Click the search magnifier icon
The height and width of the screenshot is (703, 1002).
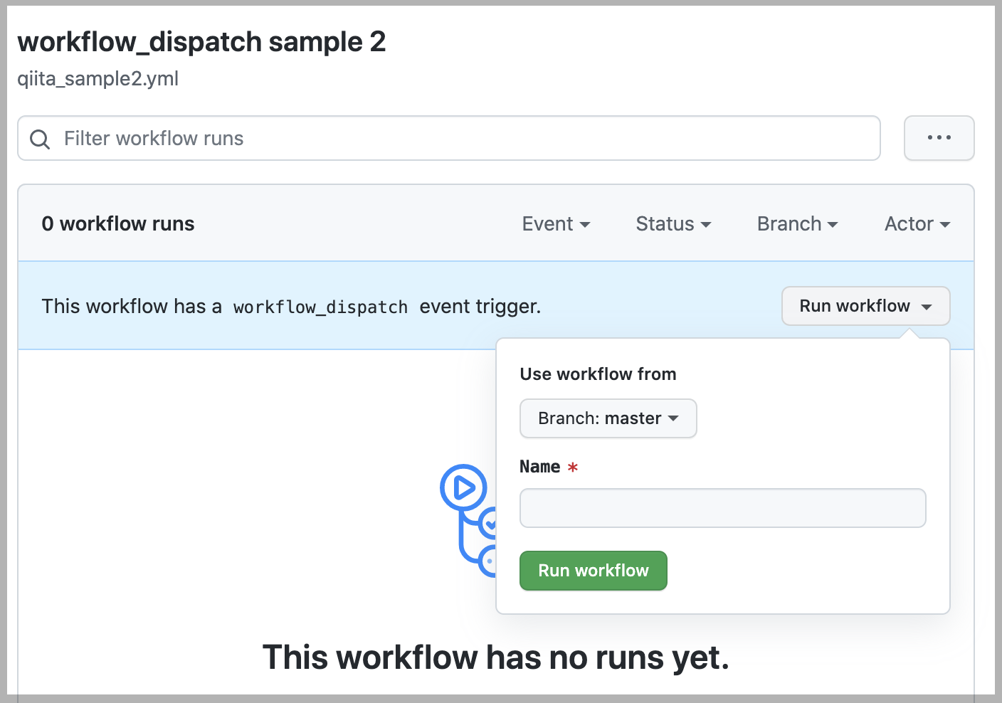pyautogui.click(x=40, y=138)
